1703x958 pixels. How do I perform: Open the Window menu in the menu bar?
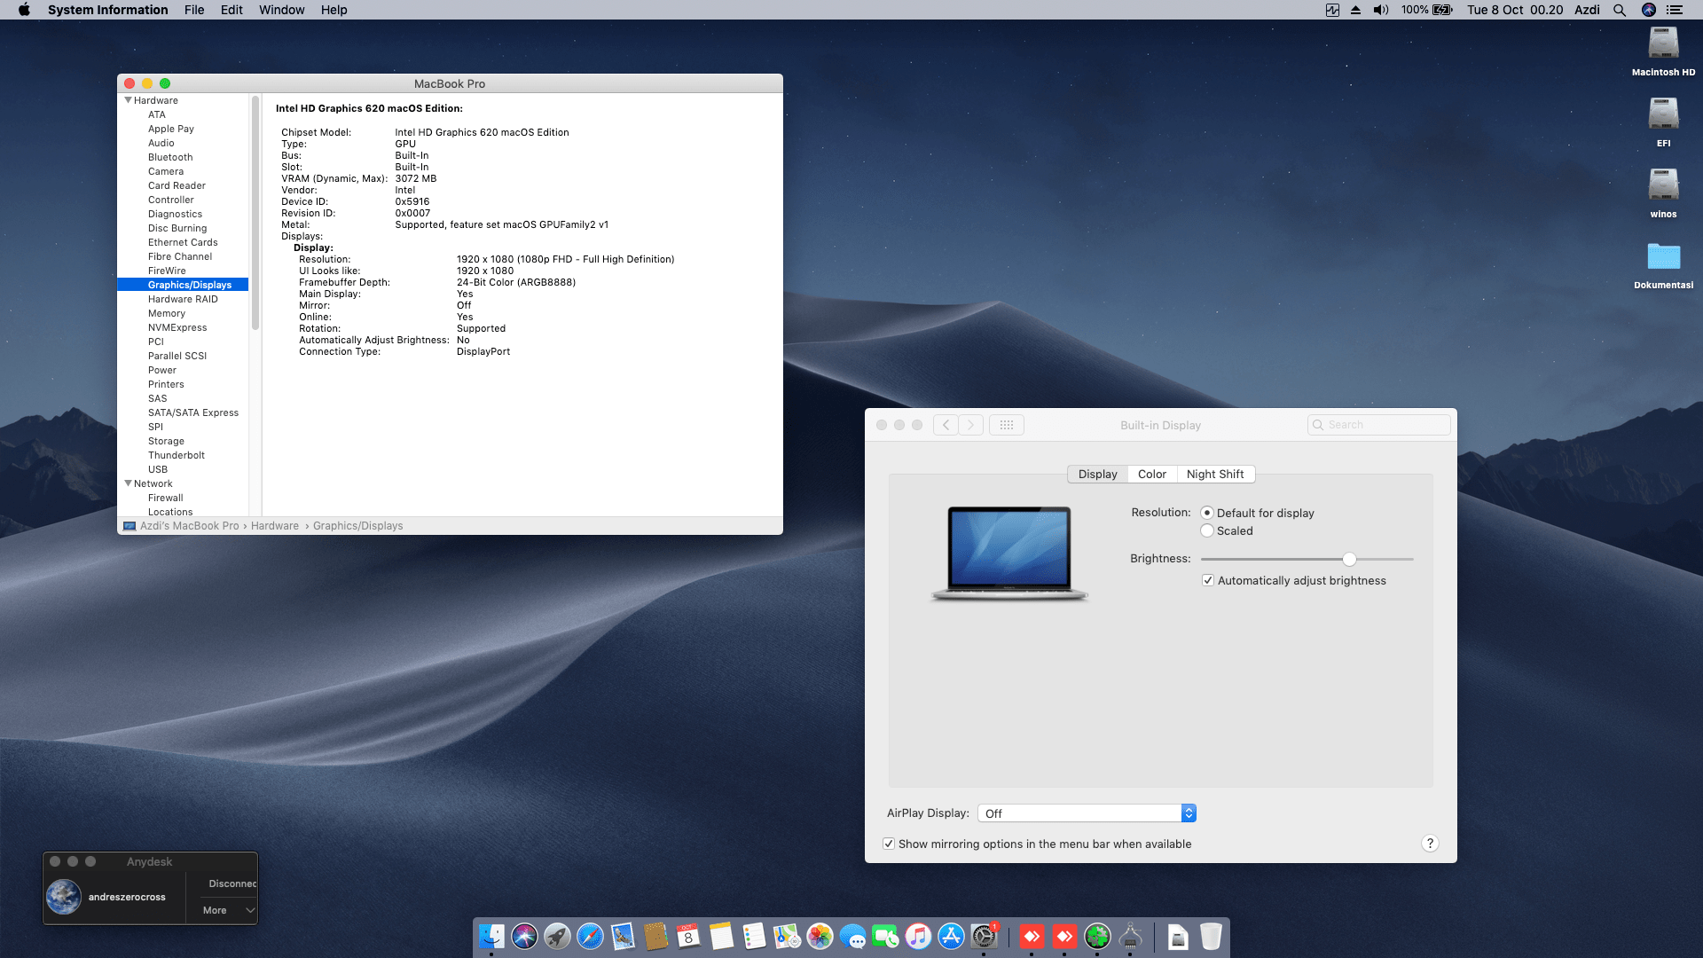[281, 10]
